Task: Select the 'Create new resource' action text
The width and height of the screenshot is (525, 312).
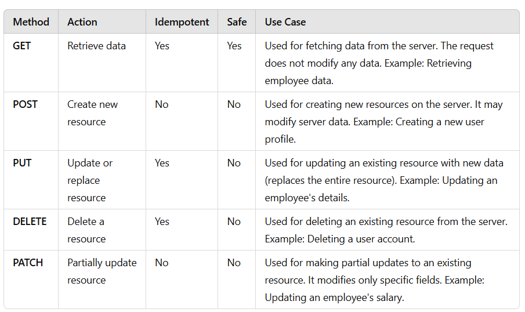Action: [x=92, y=113]
